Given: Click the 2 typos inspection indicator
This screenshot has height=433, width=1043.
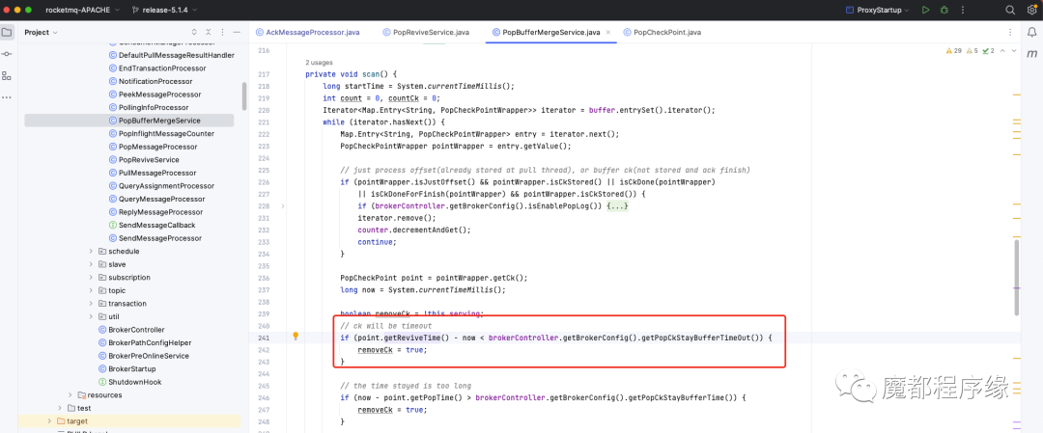Looking at the screenshot, I should 988,51.
